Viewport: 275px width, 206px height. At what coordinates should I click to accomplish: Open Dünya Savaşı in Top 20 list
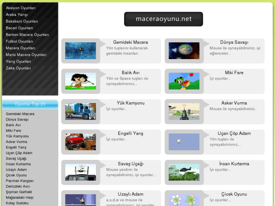point(17,119)
